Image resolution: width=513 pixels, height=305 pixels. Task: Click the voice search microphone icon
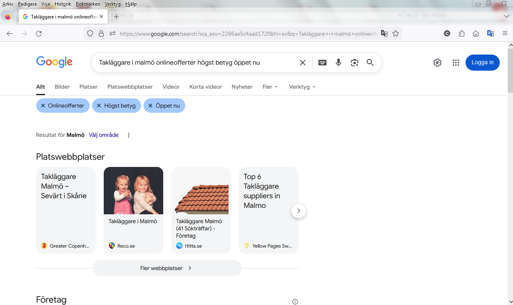(339, 63)
